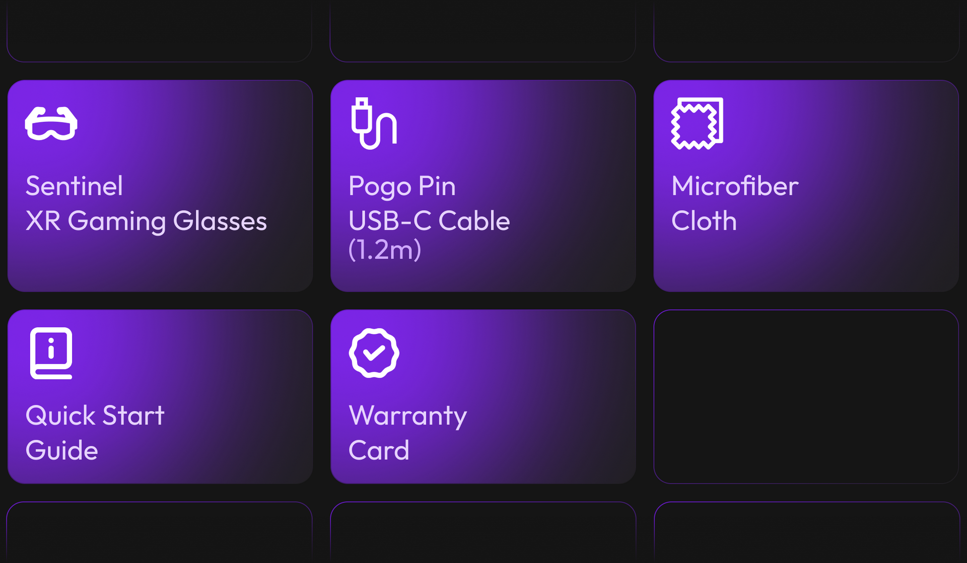Click the USB-C Cable text line
Screen dimensions: 967x563
429,221
